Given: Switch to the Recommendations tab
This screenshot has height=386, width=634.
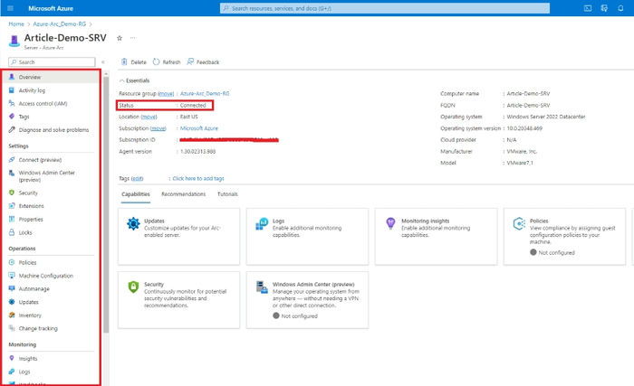Looking at the screenshot, I should [x=184, y=194].
